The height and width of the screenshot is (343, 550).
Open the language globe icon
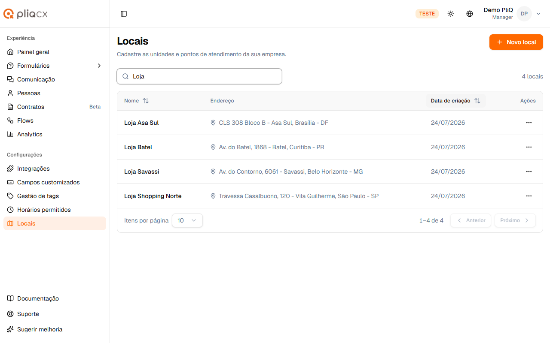point(470,14)
